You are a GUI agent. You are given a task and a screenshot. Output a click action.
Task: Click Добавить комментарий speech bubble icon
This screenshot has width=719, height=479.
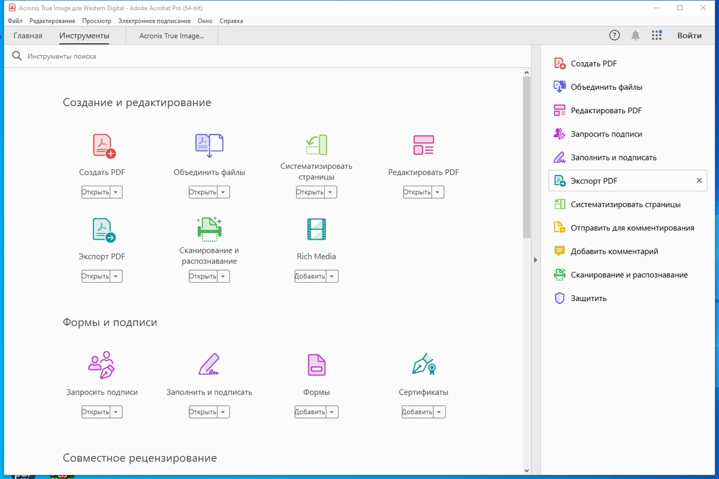click(x=560, y=251)
